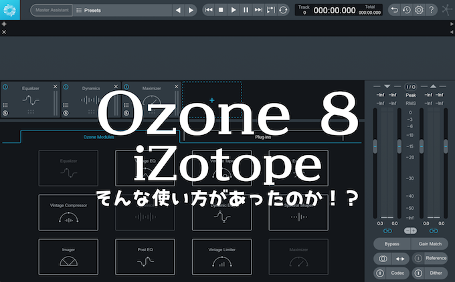The width and height of the screenshot is (455, 282).
Task: Open Undo History
Action: [x=407, y=10]
